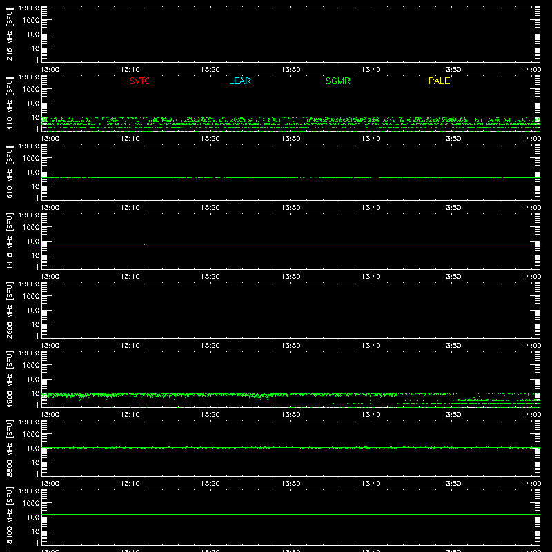Click the 13:10 time label below 2695 MHz plot
The height and width of the screenshot is (552, 552).
click(130, 346)
